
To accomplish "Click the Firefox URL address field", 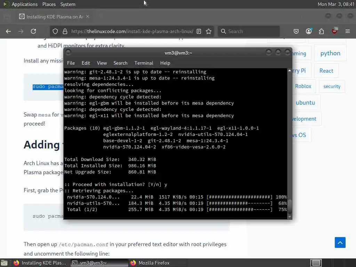I will click(132, 31).
